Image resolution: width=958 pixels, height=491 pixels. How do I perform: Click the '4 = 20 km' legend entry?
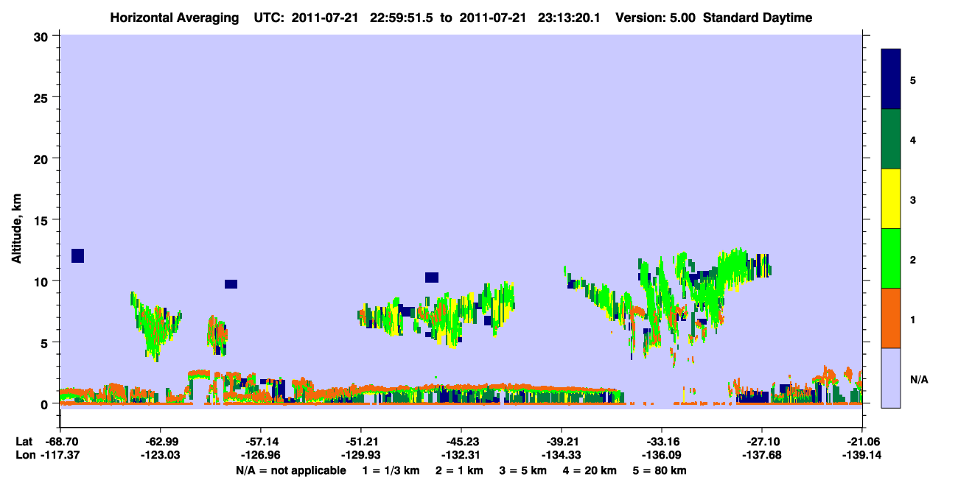(590, 470)
